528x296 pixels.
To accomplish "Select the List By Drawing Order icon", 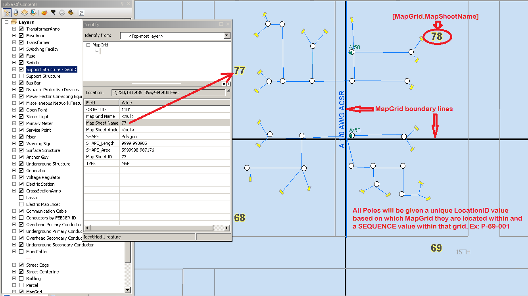I will (7, 12).
